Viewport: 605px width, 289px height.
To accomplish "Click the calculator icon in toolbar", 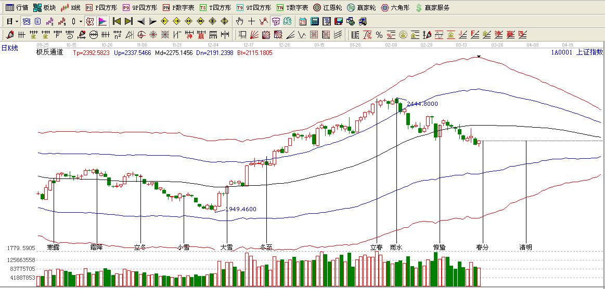I will coord(315,21).
